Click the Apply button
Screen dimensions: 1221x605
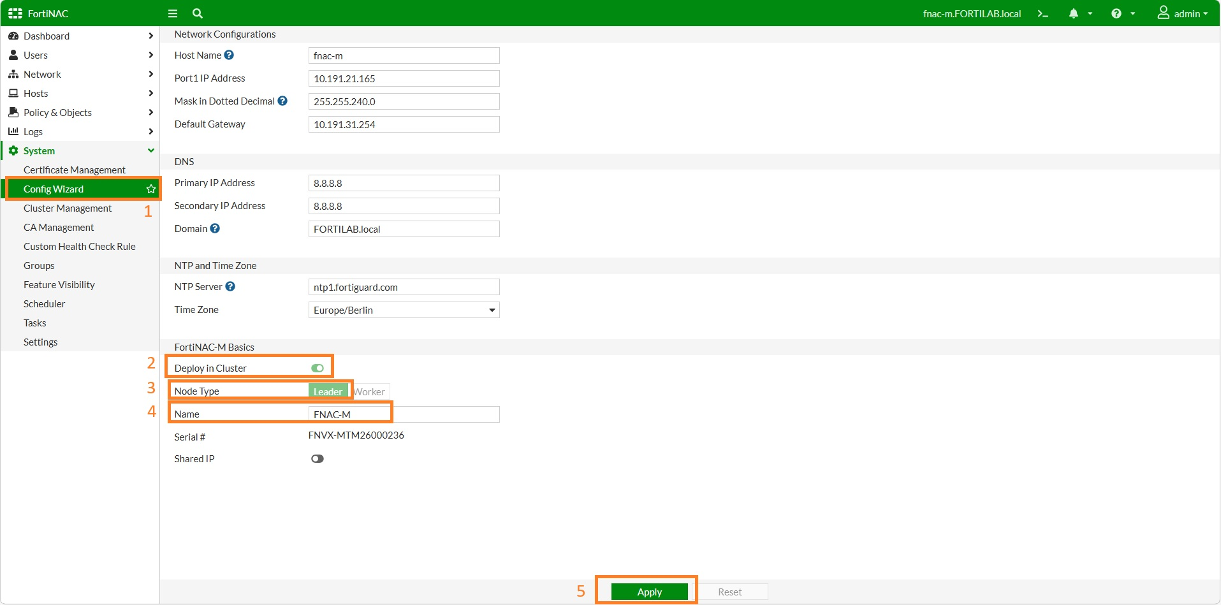[x=650, y=592]
